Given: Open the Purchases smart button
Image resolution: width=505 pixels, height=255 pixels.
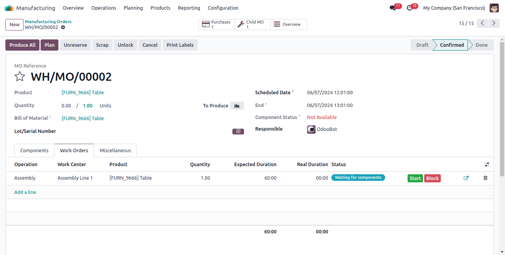Looking at the screenshot, I should (x=217, y=24).
